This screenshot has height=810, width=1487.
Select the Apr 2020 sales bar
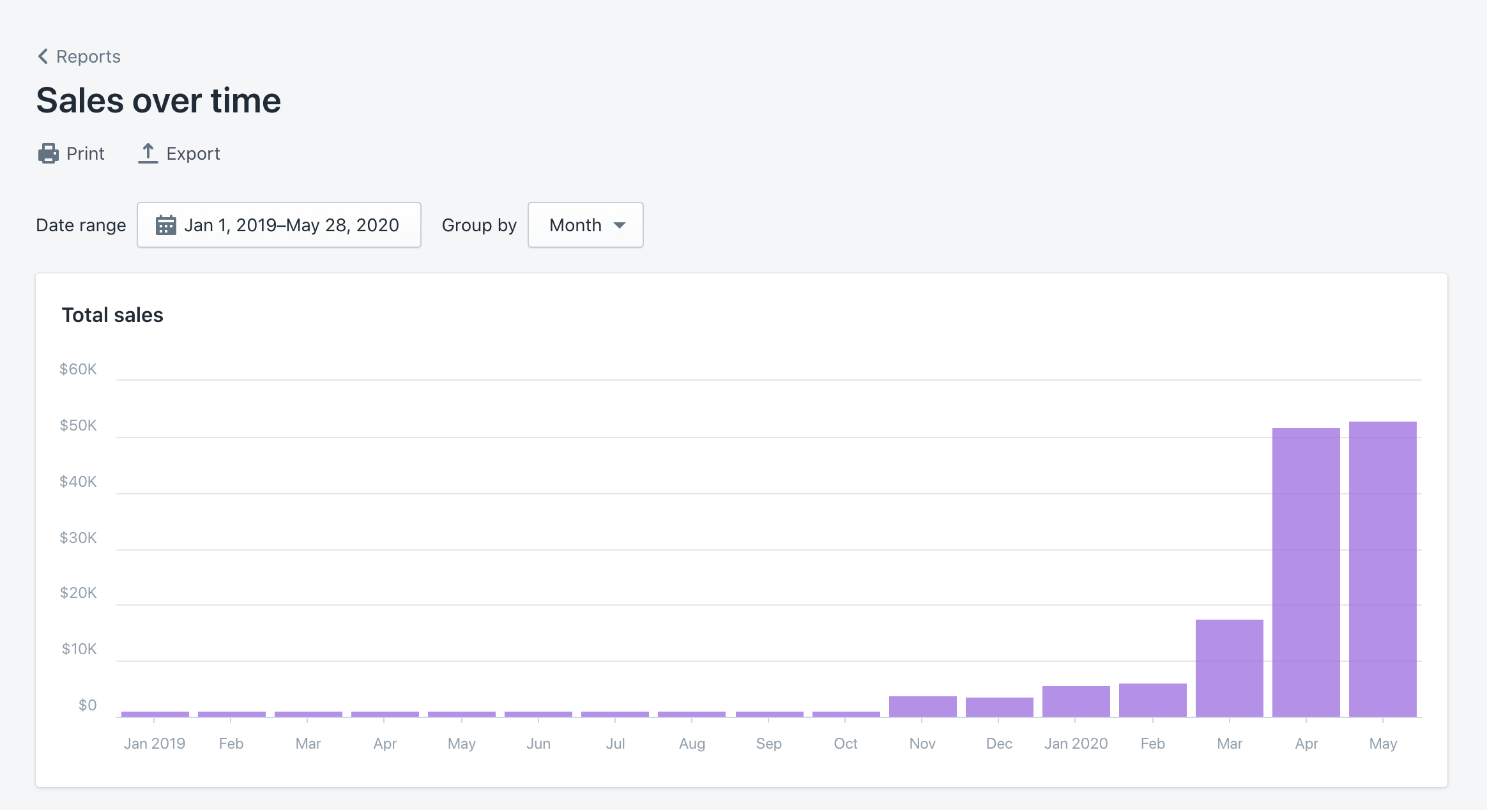point(1306,572)
